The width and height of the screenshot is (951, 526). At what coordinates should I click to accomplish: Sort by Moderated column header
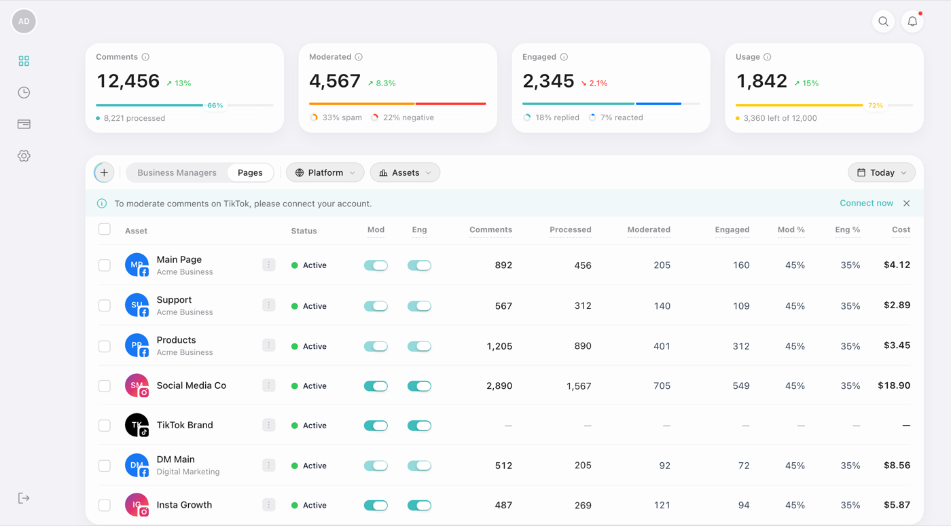click(649, 230)
